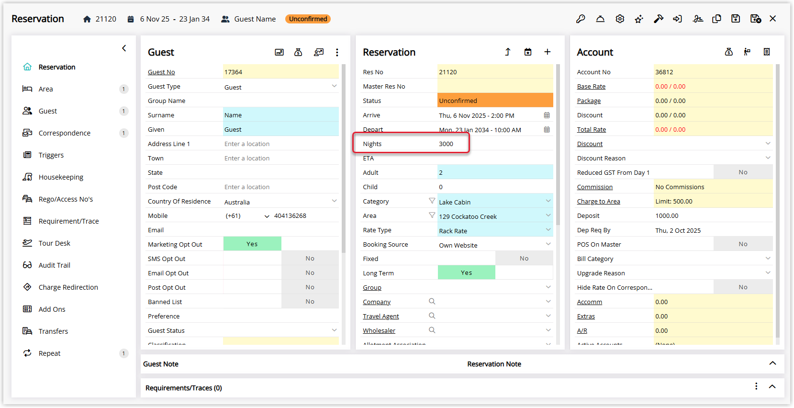This screenshot has width=794, height=408.
Task: Open Booking Source dropdown
Action: point(548,244)
